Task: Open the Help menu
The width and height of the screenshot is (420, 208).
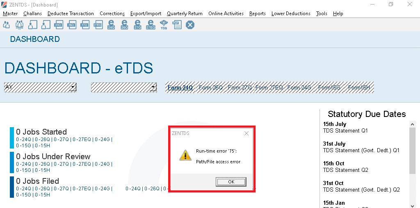Action: [338, 14]
